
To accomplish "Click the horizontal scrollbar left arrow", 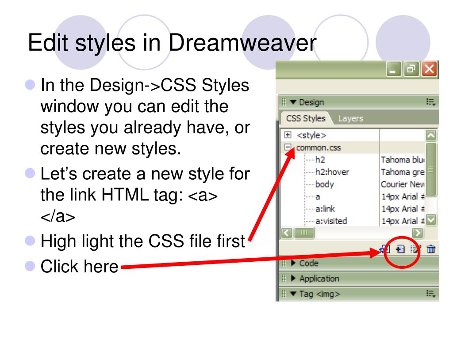I will [x=287, y=233].
